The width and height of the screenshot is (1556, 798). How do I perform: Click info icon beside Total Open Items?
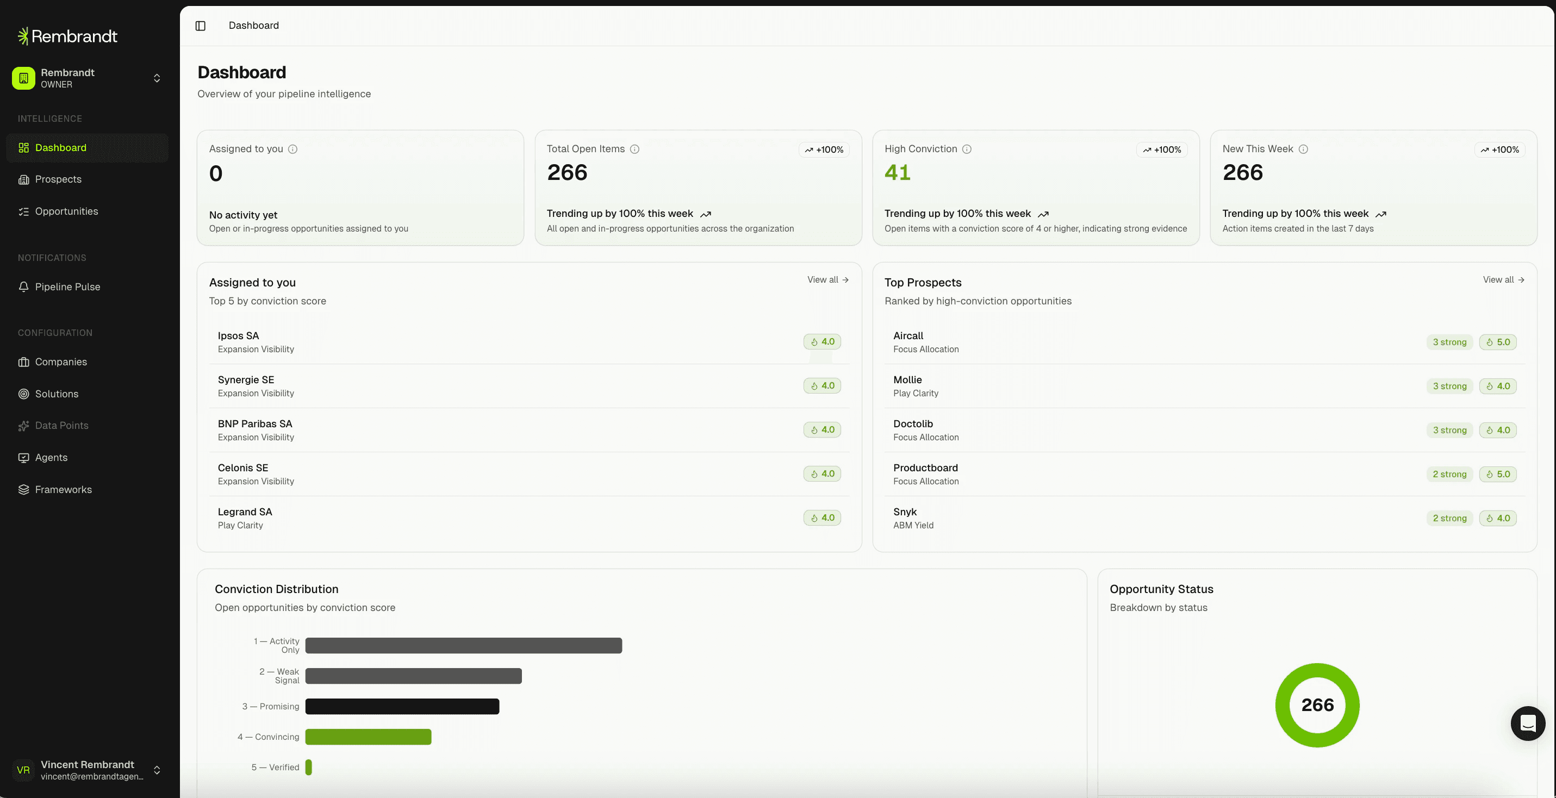(x=634, y=149)
